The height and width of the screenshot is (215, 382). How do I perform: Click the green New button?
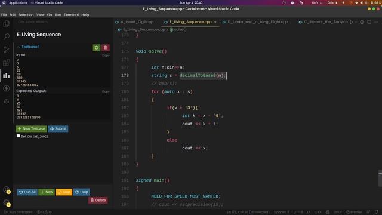point(47,192)
